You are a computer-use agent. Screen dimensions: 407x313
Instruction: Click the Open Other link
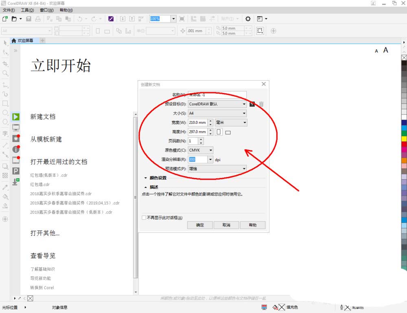(45, 233)
